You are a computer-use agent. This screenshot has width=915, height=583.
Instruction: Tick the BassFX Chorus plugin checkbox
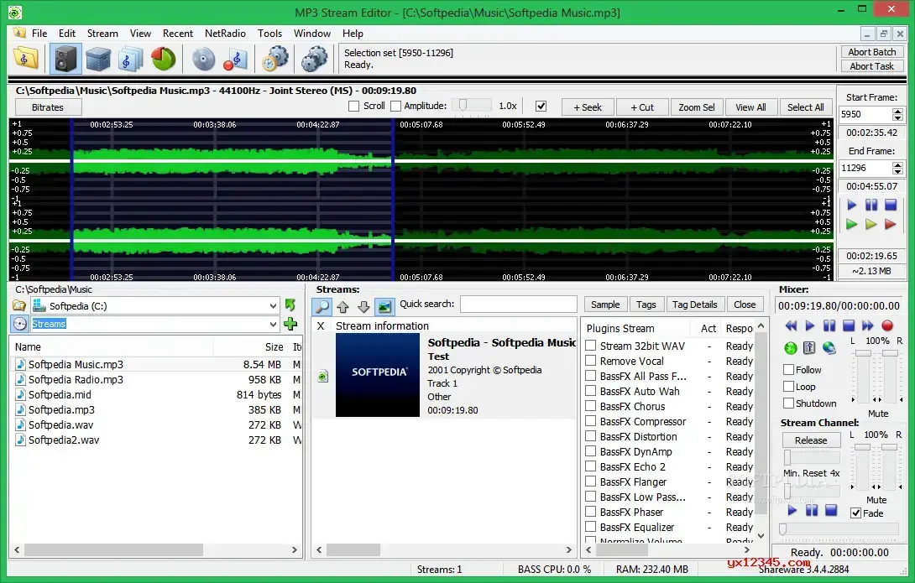591,407
